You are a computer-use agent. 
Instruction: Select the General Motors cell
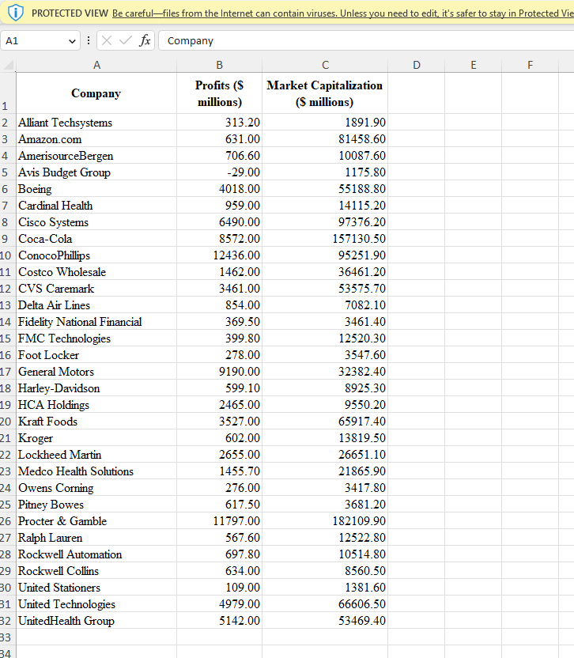tap(96, 372)
